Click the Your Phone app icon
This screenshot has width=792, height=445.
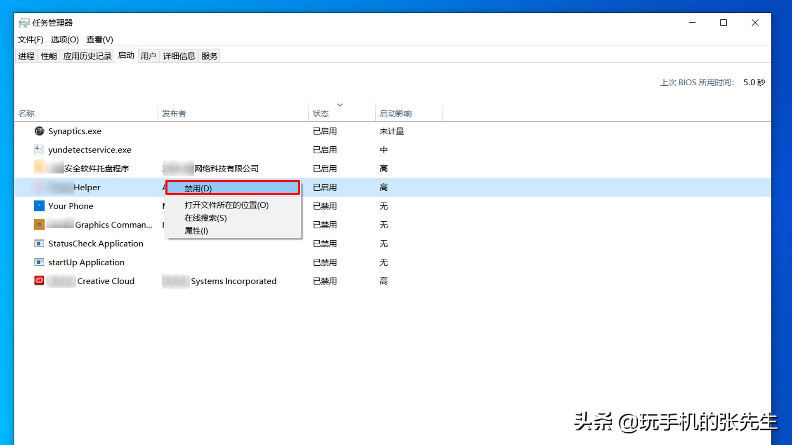click(38, 205)
